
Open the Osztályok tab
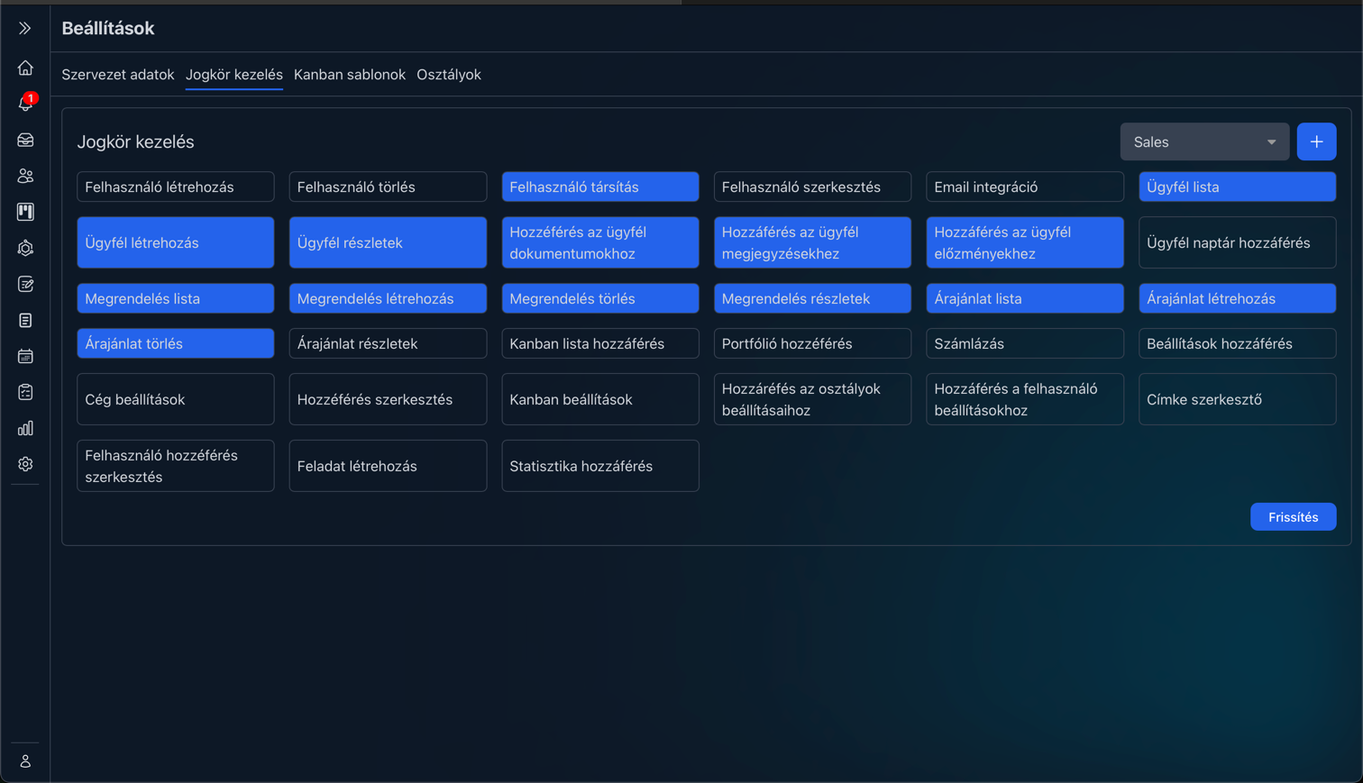point(448,75)
